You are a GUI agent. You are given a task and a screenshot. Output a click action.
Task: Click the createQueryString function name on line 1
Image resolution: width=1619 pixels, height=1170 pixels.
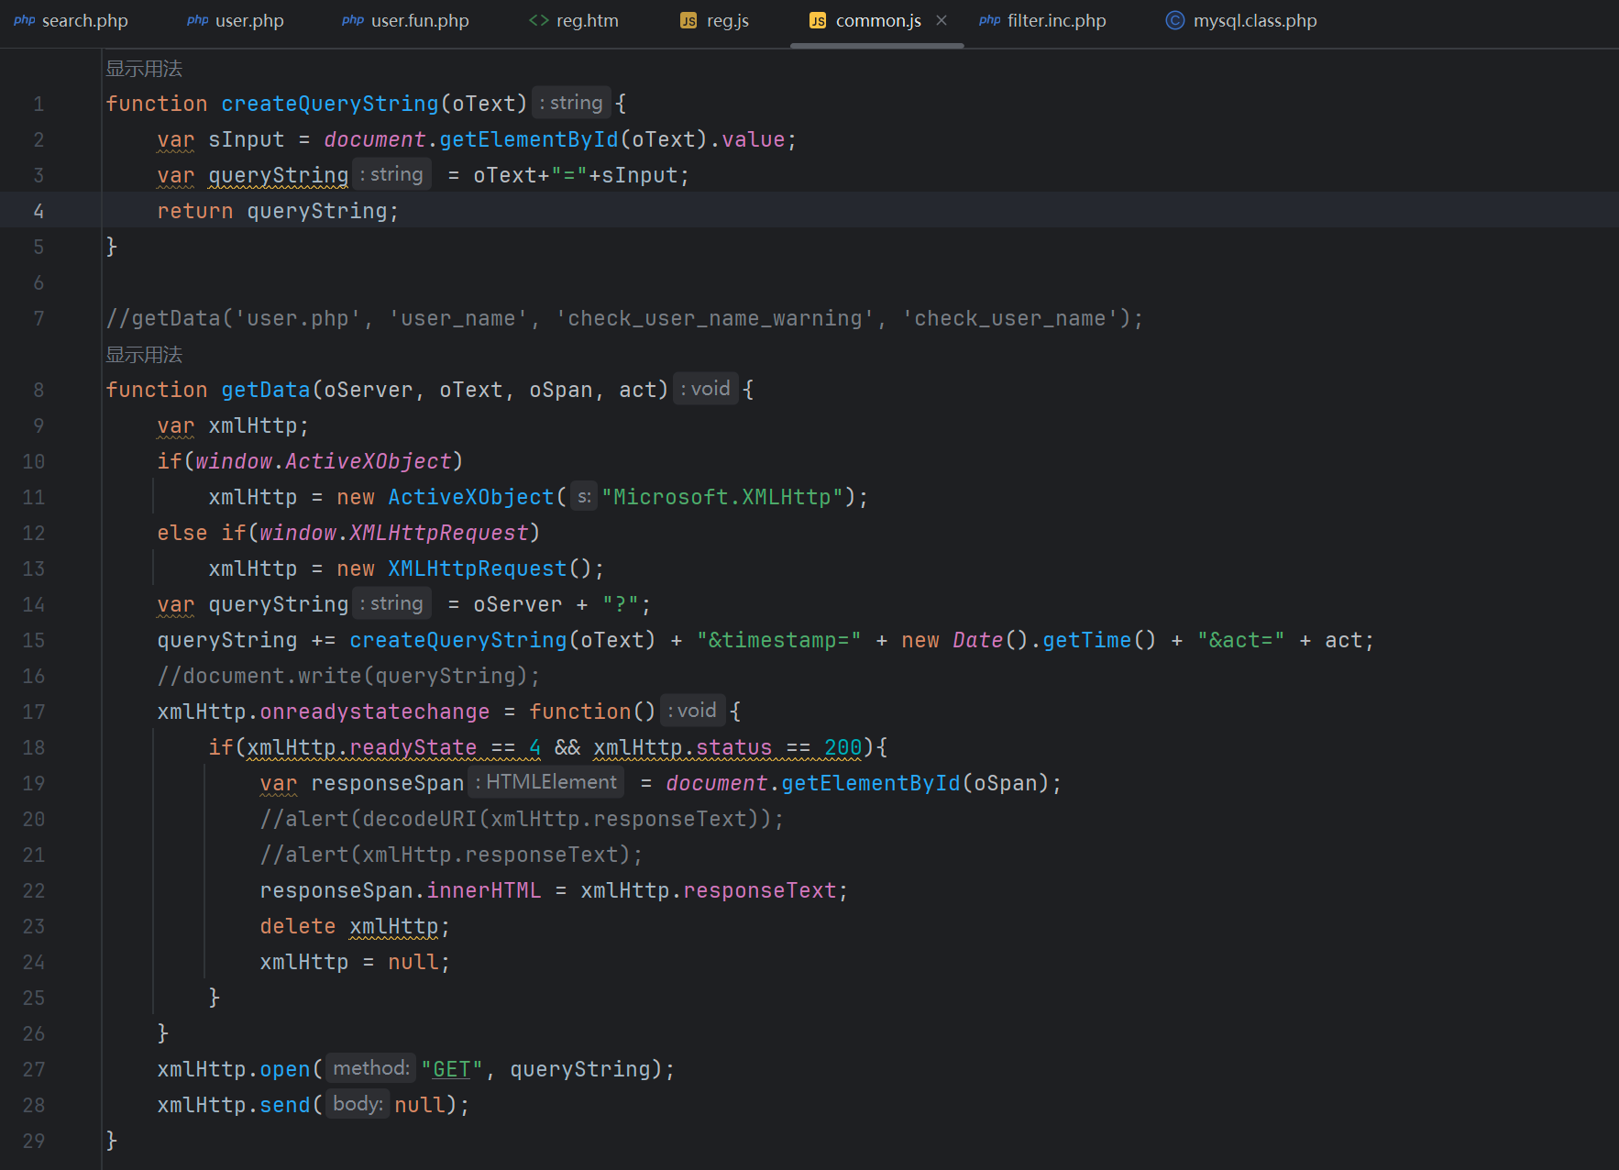330,104
